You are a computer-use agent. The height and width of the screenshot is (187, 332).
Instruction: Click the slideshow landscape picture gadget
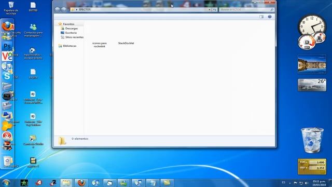click(312, 64)
